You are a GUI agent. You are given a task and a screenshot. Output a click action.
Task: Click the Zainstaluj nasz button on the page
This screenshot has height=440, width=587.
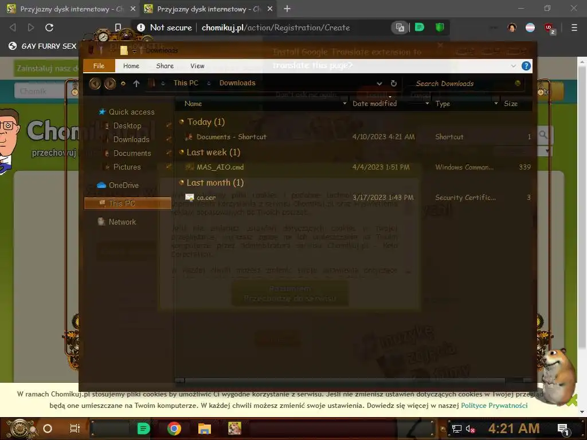[46, 69]
